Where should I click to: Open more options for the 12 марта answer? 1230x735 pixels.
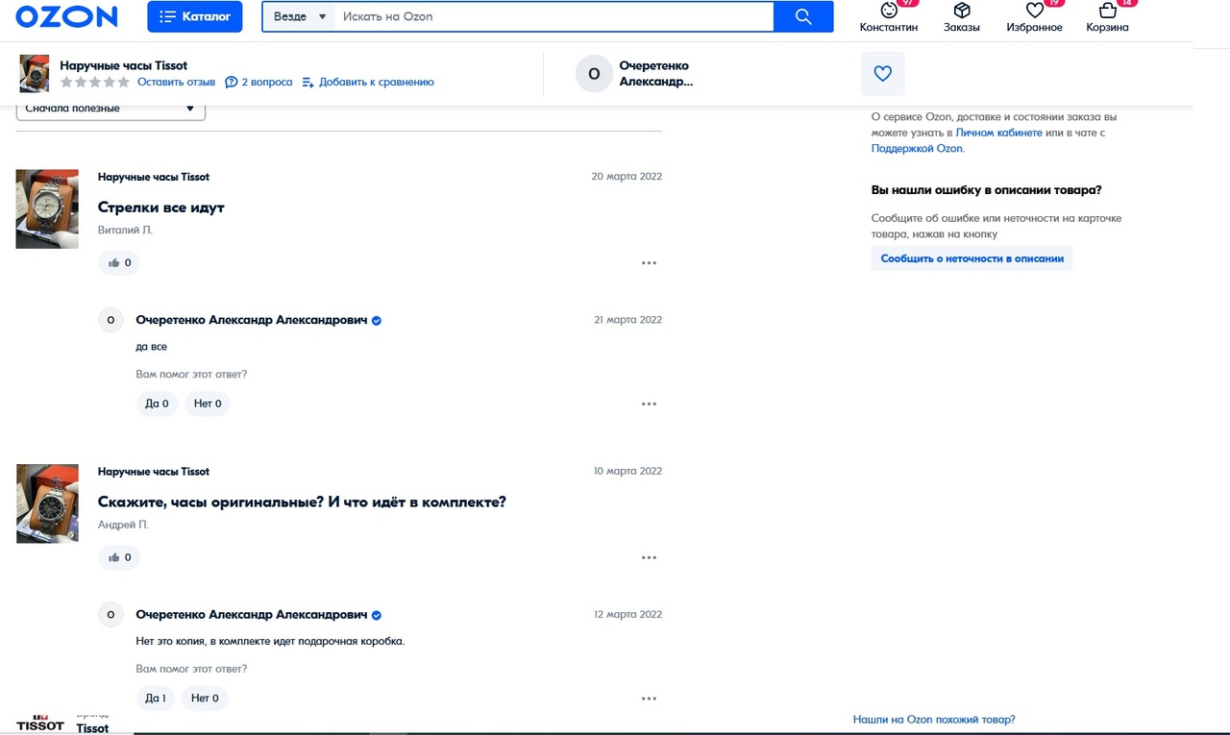(x=650, y=699)
